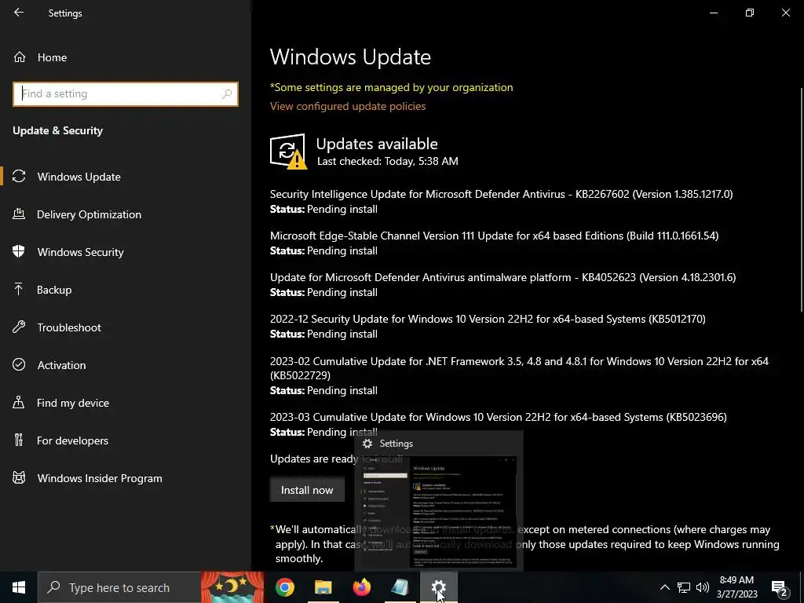Launch Firefox from the taskbar
The image size is (804, 603).
pyautogui.click(x=361, y=587)
